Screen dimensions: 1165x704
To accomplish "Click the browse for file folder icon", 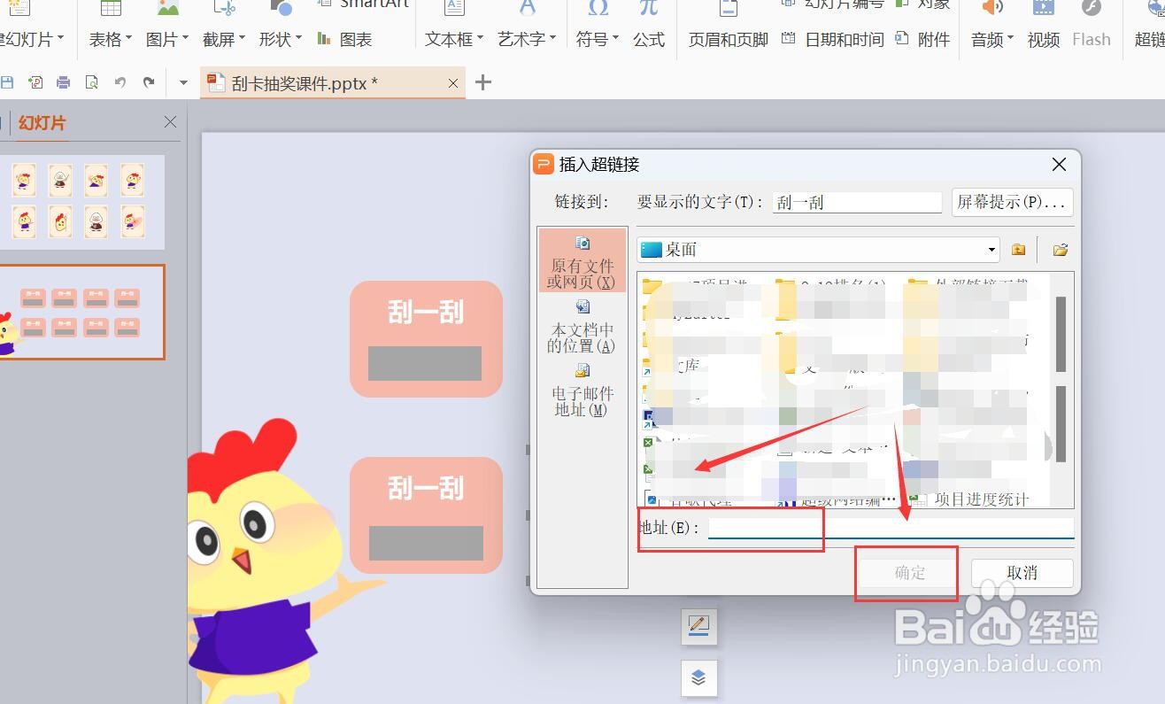I will pos(1061,250).
